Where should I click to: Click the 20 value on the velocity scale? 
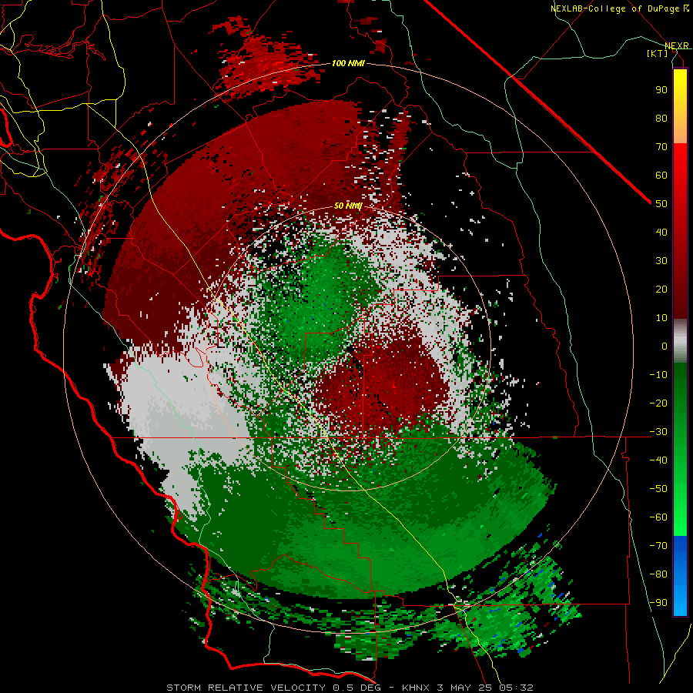[x=661, y=290]
